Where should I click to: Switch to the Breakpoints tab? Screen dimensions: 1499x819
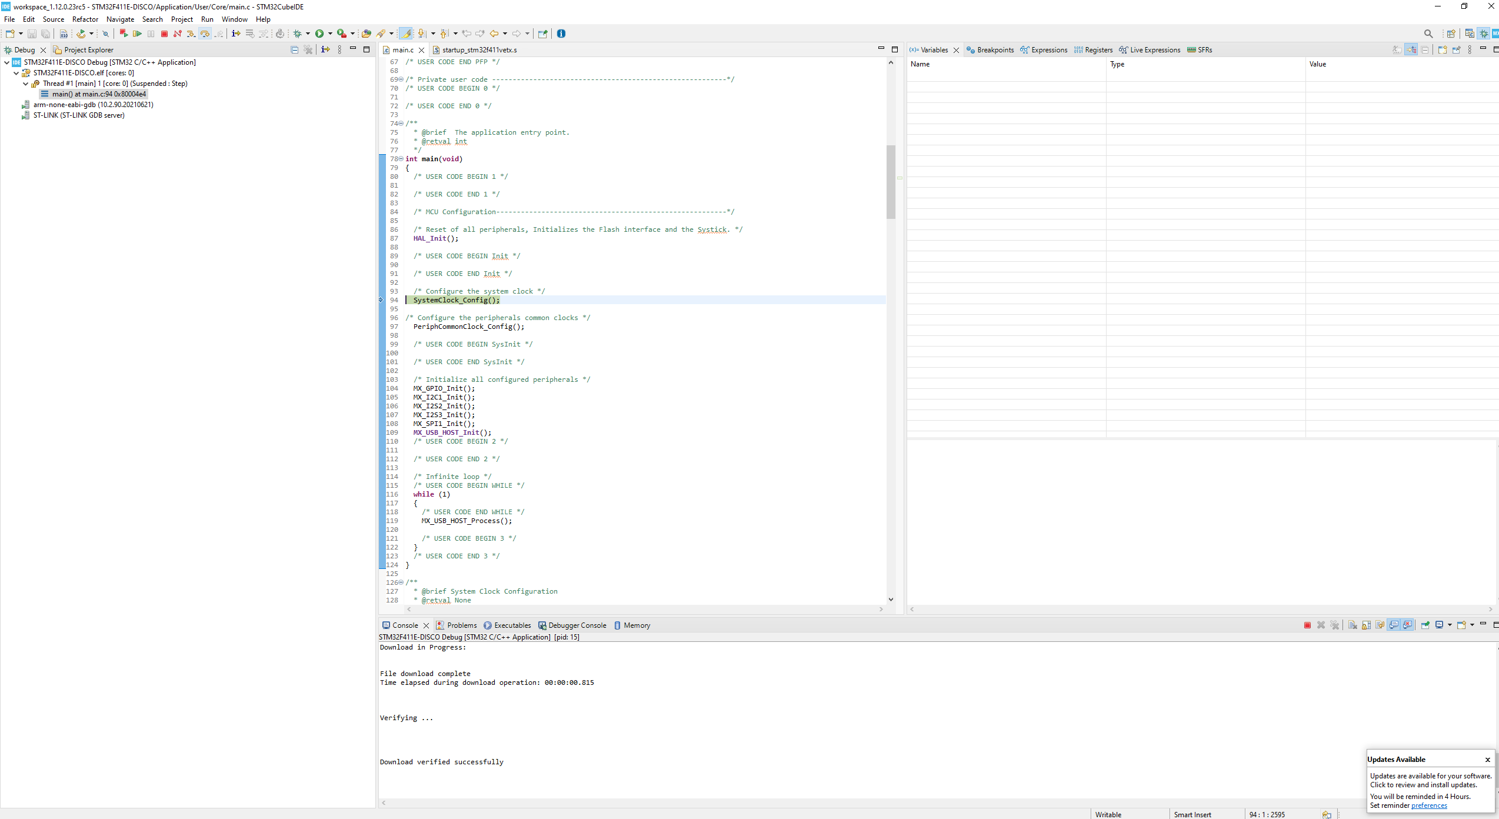pos(994,50)
